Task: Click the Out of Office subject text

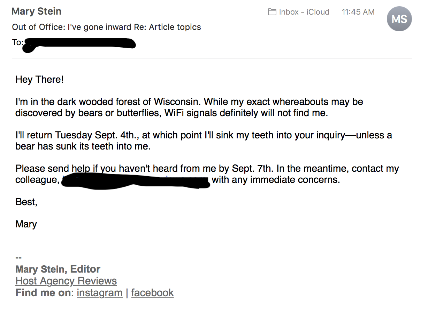Action: [42, 27]
